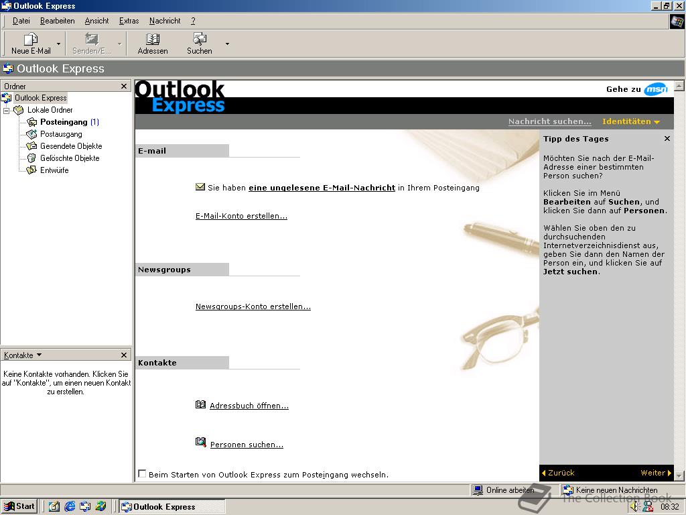Select the Gesendete Objekte folder icon
686x515 pixels.
[x=32, y=146]
